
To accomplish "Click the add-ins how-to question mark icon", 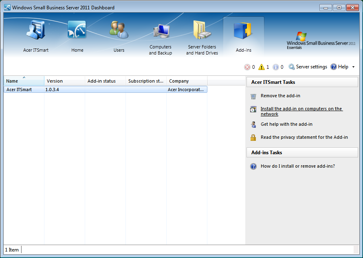I will pyautogui.click(x=253, y=166).
